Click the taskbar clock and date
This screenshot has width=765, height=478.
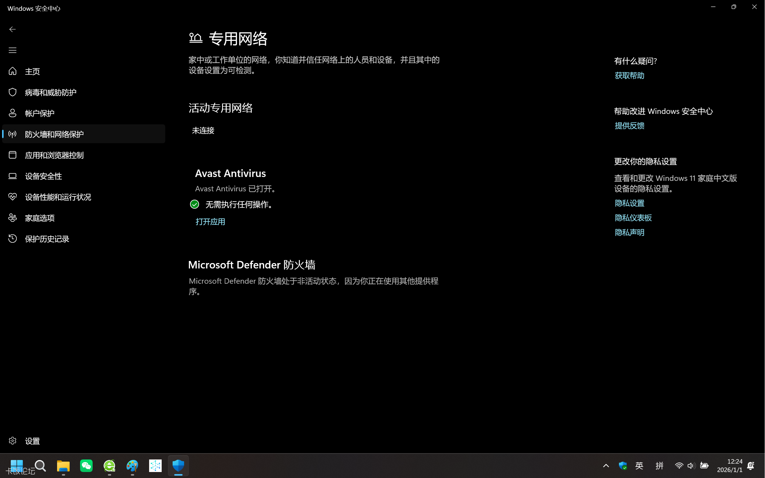click(x=729, y=466)
